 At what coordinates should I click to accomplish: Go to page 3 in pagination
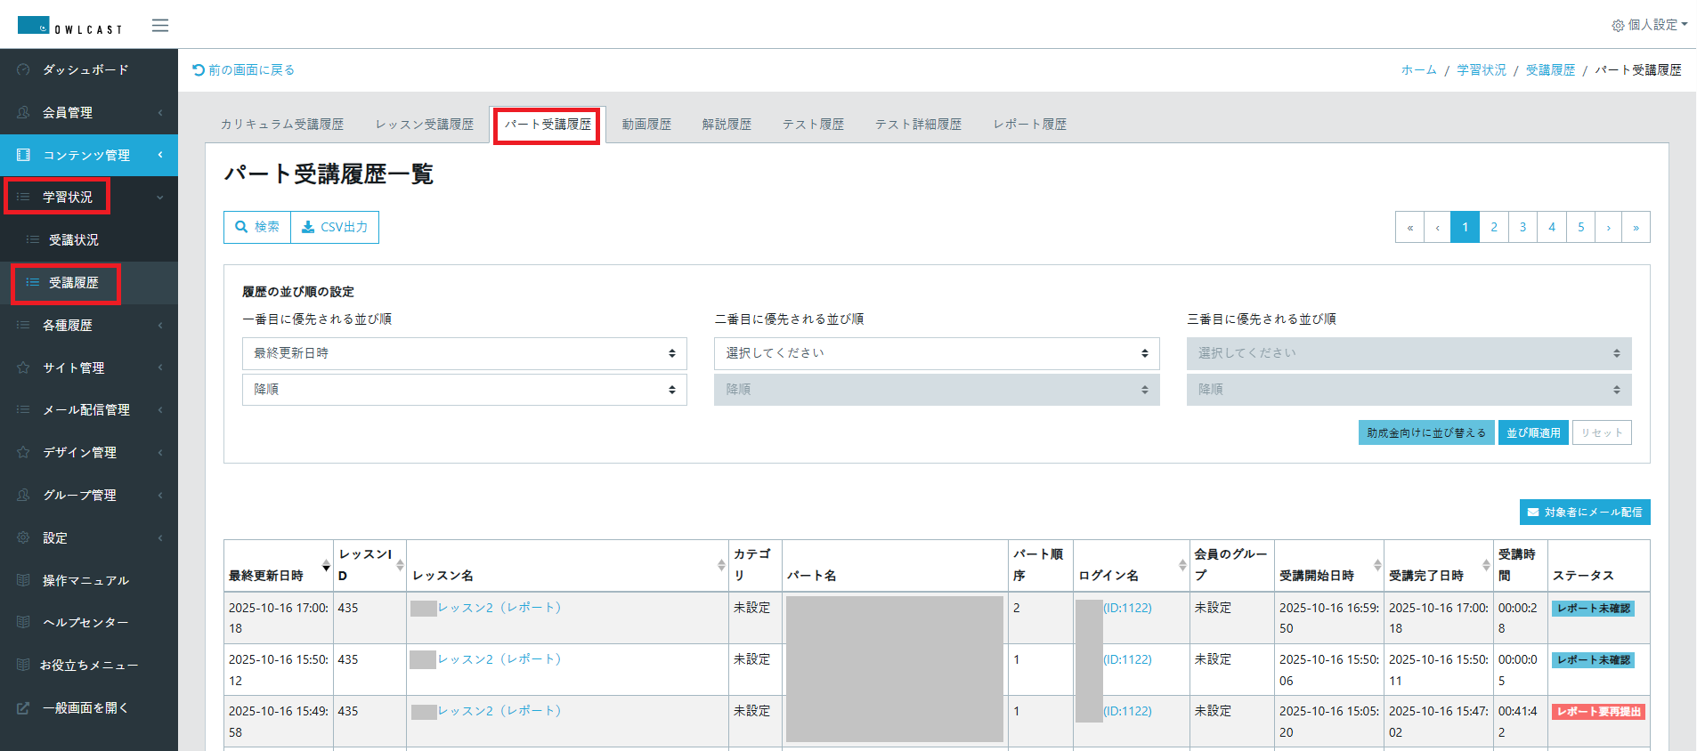(x=1522, y=227)
